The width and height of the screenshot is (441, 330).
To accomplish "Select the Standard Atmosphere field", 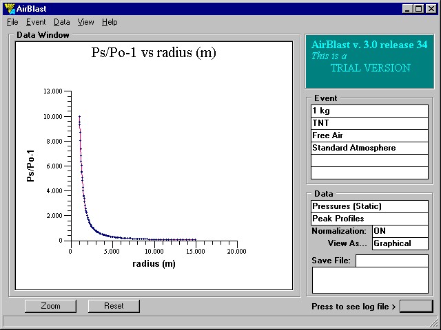I will tap(369, 148).
